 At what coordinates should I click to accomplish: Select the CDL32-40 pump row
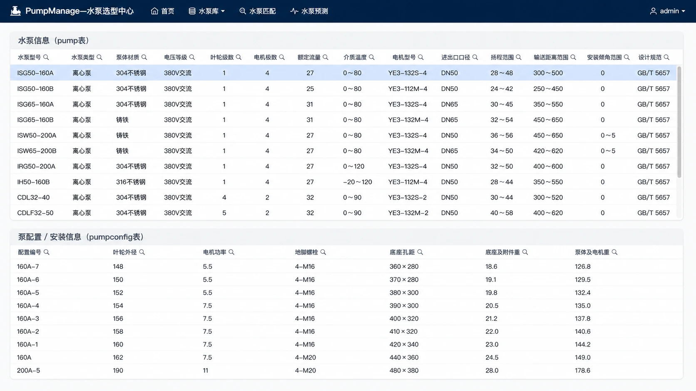343,197
